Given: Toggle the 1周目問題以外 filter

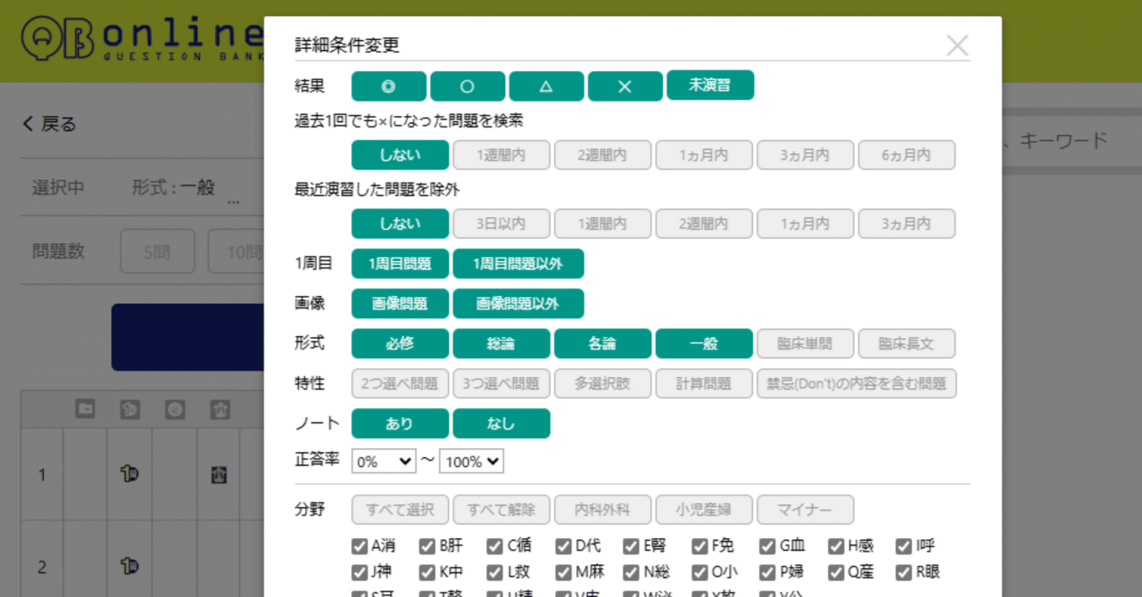Looking at the screenshot, I should click(518, 264).
